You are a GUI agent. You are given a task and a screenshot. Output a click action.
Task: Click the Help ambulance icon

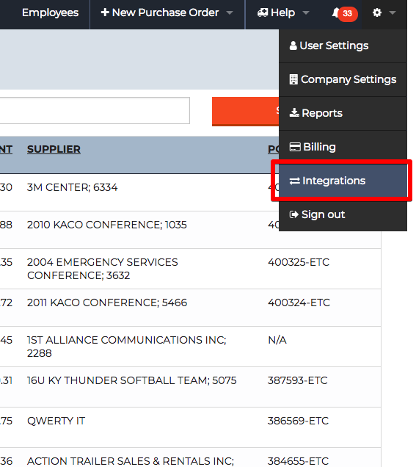pos(263,12)
